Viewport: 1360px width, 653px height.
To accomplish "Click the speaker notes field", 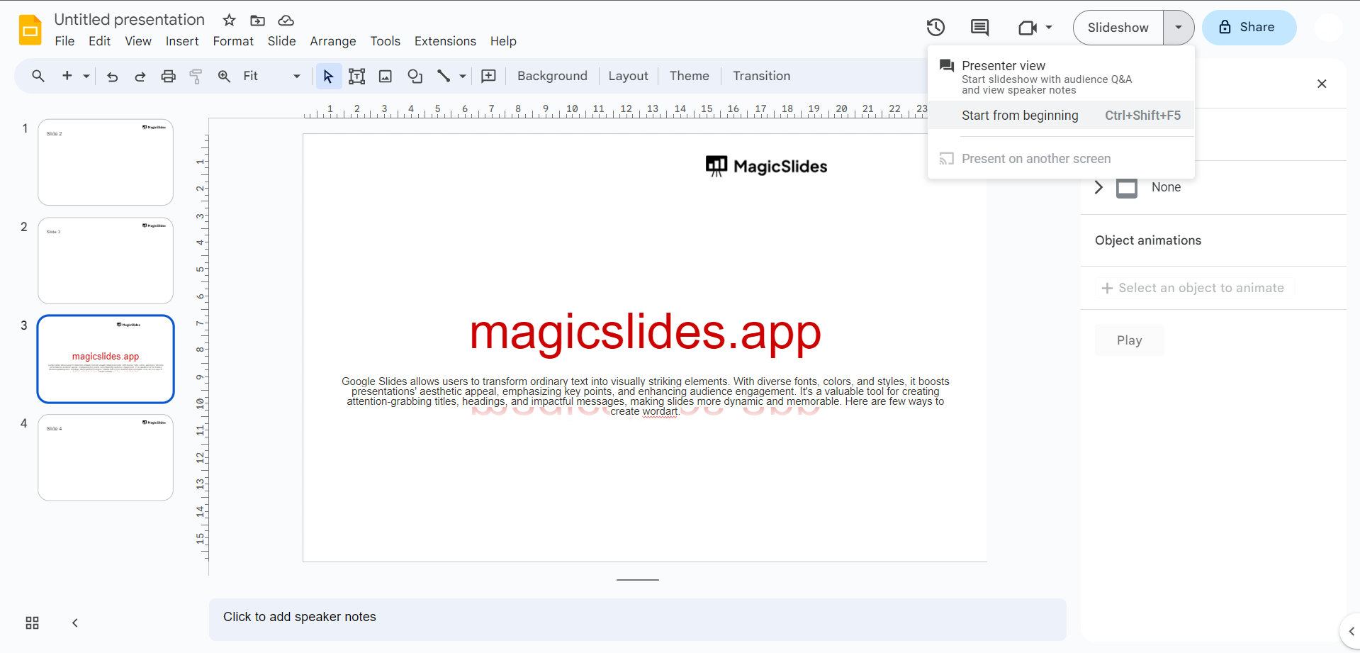I will tap(637, 619).
